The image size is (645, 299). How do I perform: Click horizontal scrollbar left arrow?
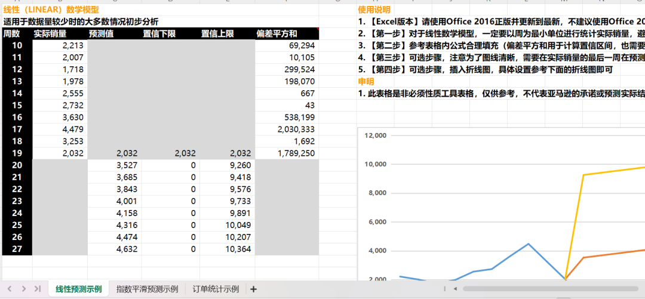(x=455, y=289)
